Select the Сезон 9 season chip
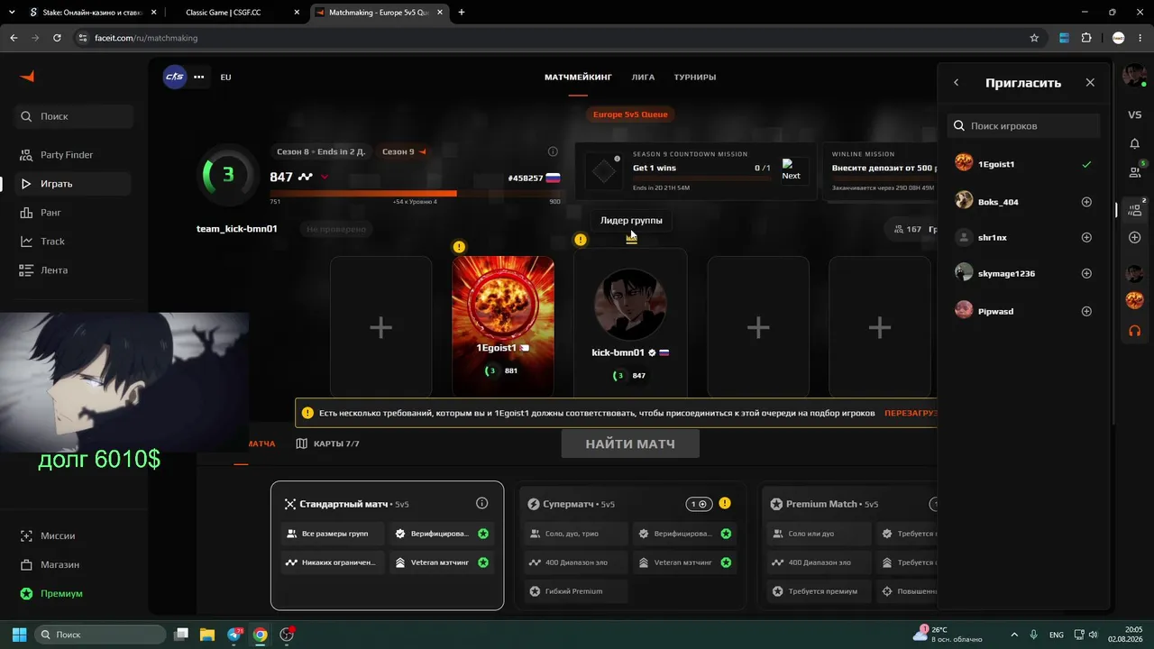Image resolution: width=1154 pixels, height=649 pixels. 404,151
